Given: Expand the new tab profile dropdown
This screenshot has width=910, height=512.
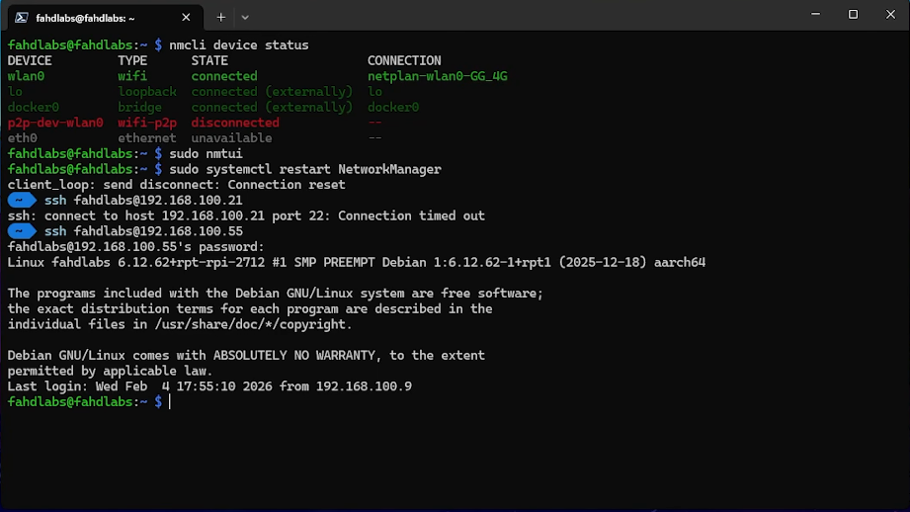Looking at the screenshot, I should coord(245,17).
